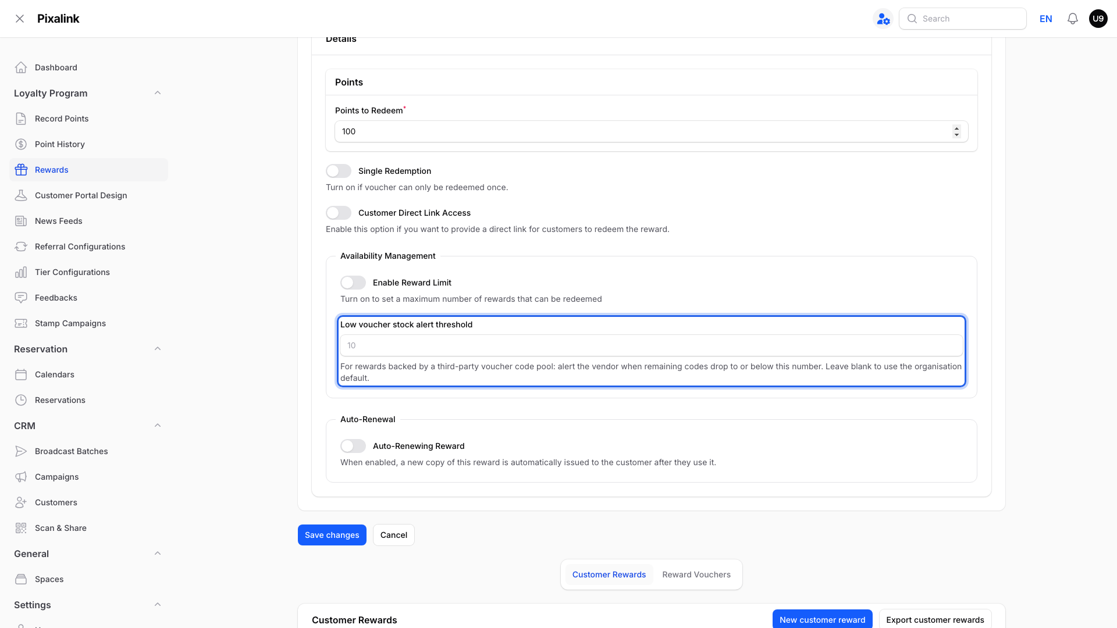Select the Rewards gift icon
Viewport: 1117px width, 628px height.
point(21,170)
